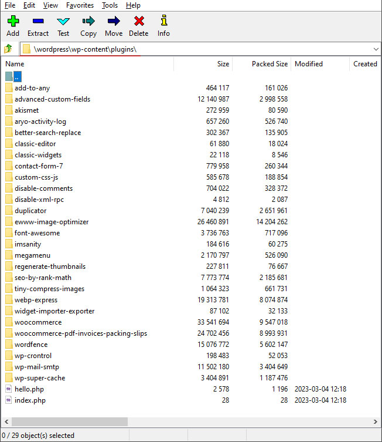Open the Favorites menu

click(80, 5)
